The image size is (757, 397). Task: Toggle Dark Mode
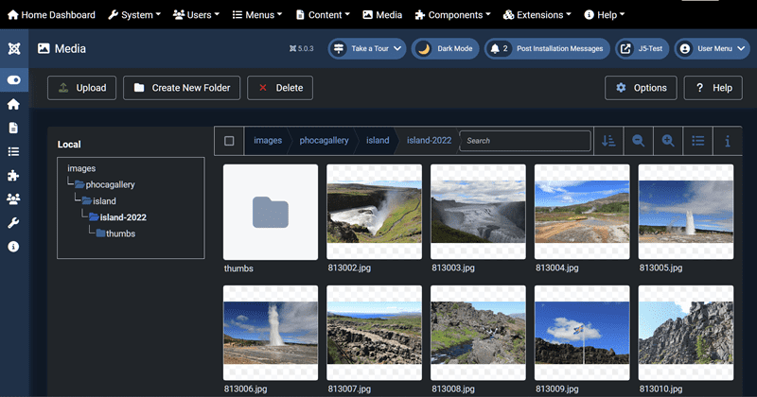445,48
